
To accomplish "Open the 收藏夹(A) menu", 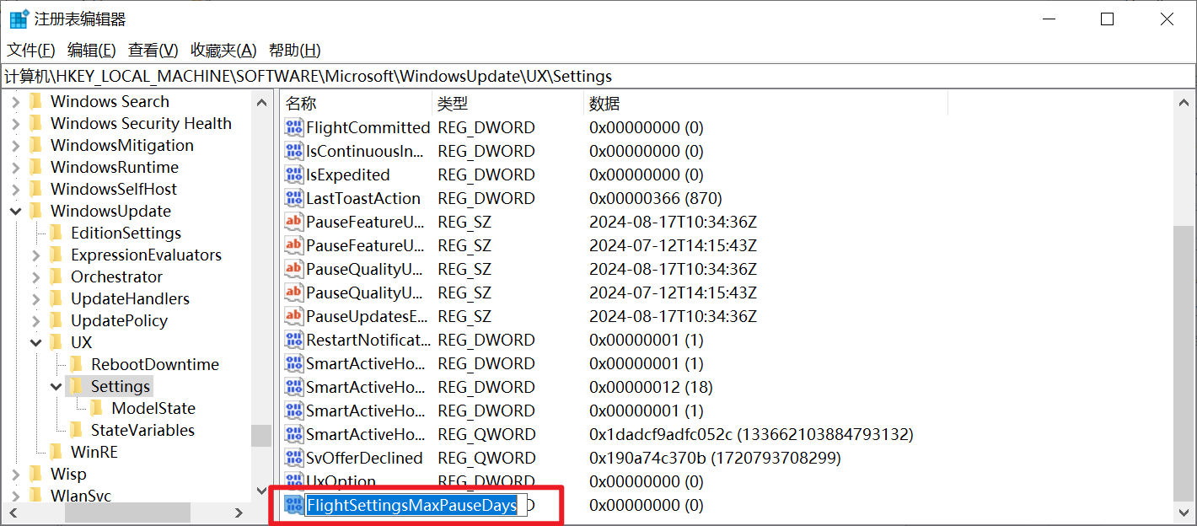I will (x=223, y=50).
